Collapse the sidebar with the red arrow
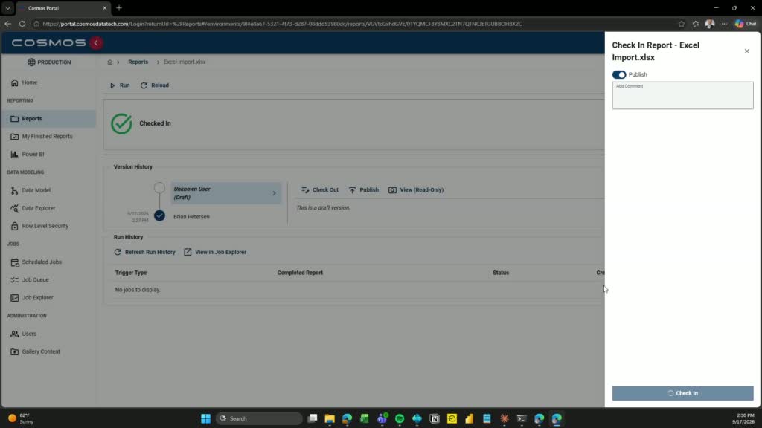The height and width of the screenshot is (428, 762). point(96,42)
